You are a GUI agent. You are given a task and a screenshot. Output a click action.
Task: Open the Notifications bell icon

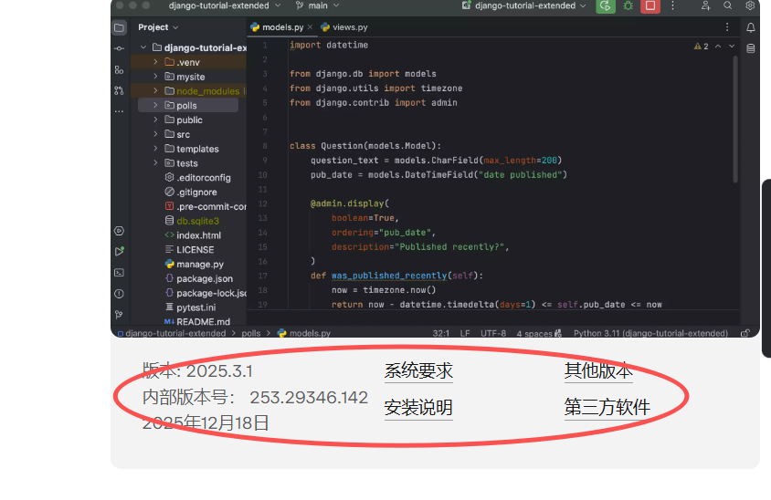coord(750,27)
